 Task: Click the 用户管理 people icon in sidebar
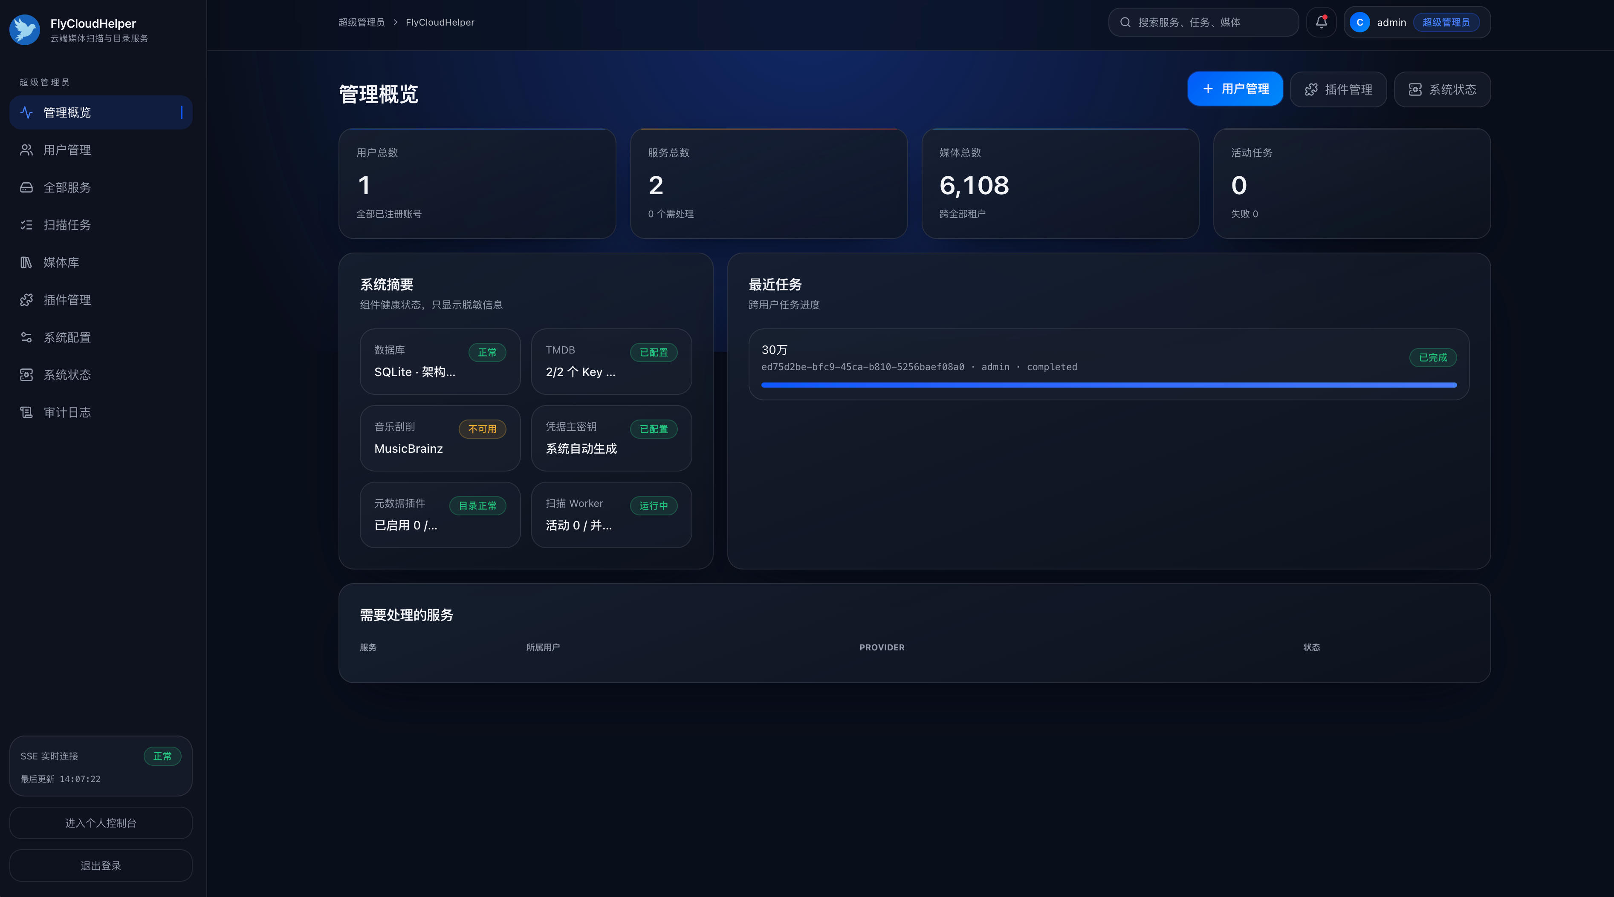point(26,150)
